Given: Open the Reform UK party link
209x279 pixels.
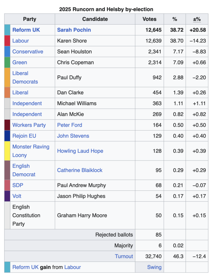Looking at the screenshot, I should [x=26, y=30].
